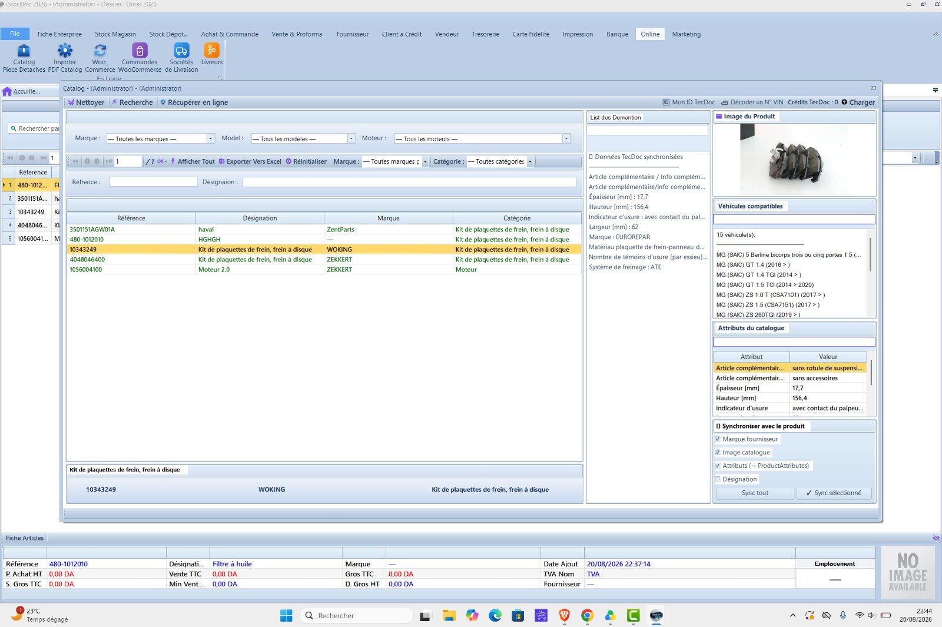Click Sync sélectionné button

[x=834, y=493]
